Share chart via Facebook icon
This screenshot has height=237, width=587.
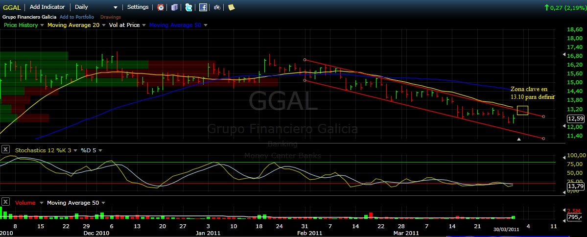pyautogui.click(x=203, y=7)
